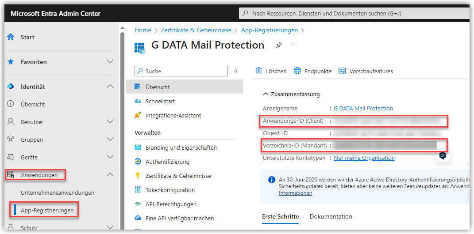Click the Benutzer person icon
This screenshot has height=234, width=474.
11,122
